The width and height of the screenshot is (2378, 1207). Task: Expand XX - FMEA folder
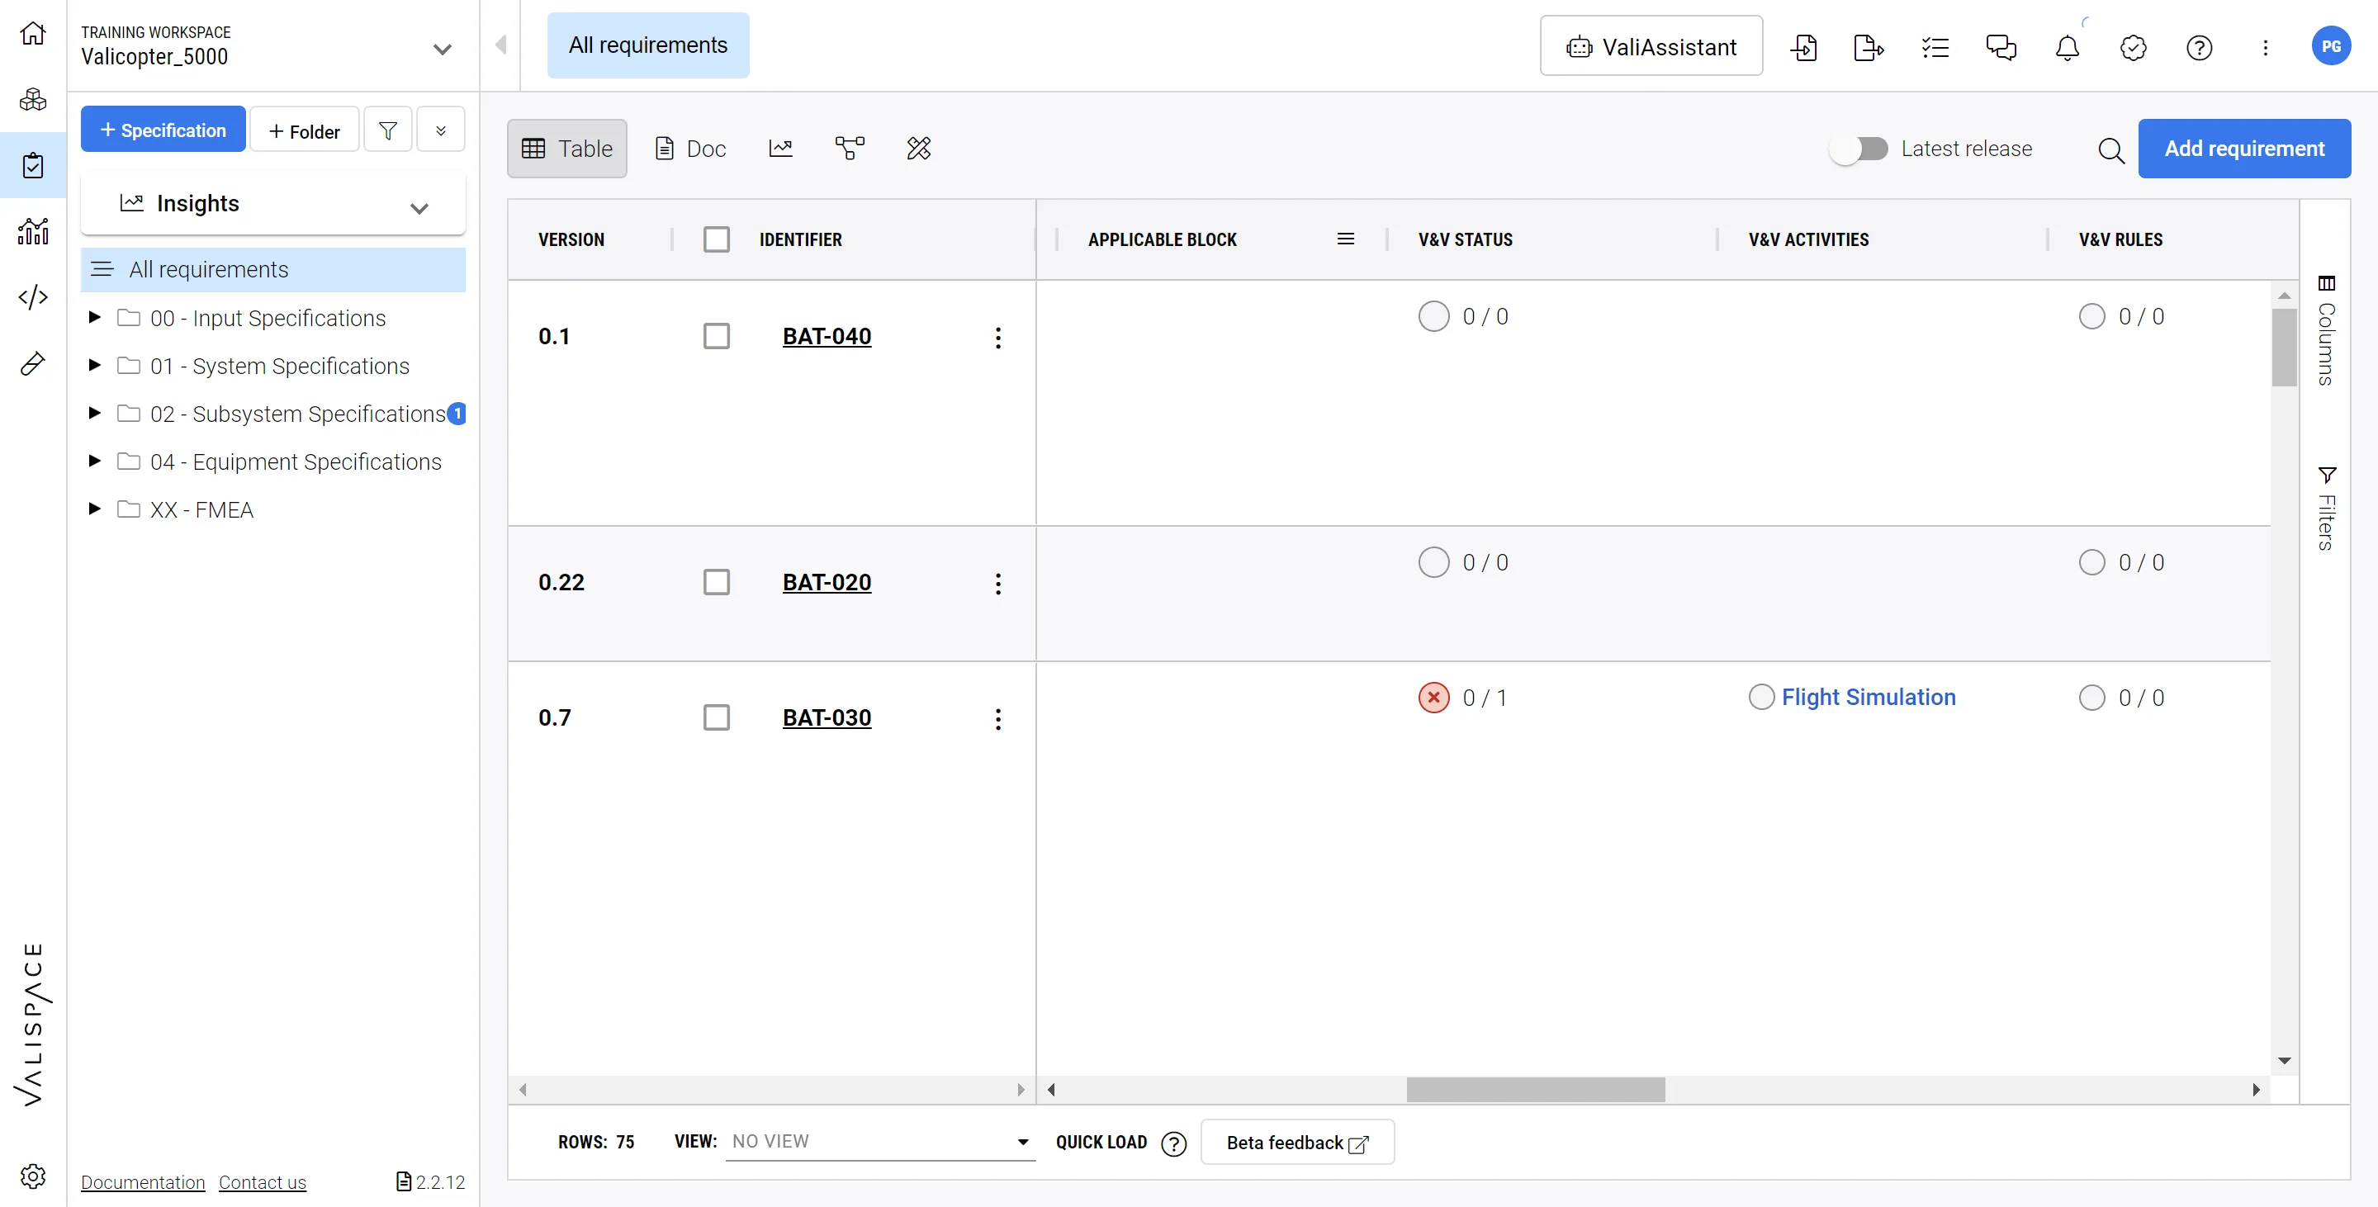point(93,509)
